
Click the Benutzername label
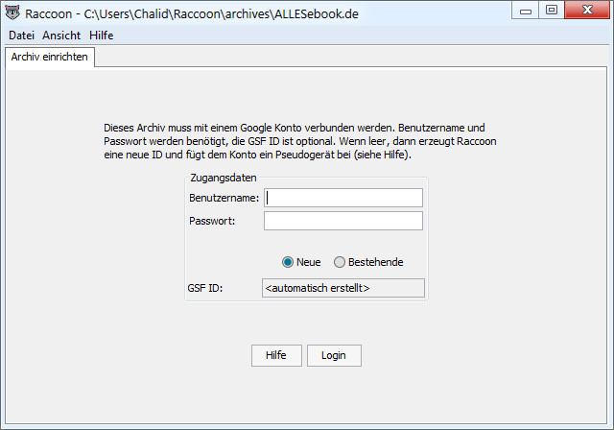224,198
